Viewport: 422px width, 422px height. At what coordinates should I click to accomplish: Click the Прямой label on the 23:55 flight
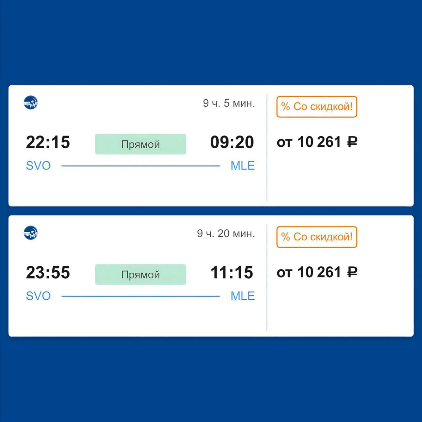(140, 274)
